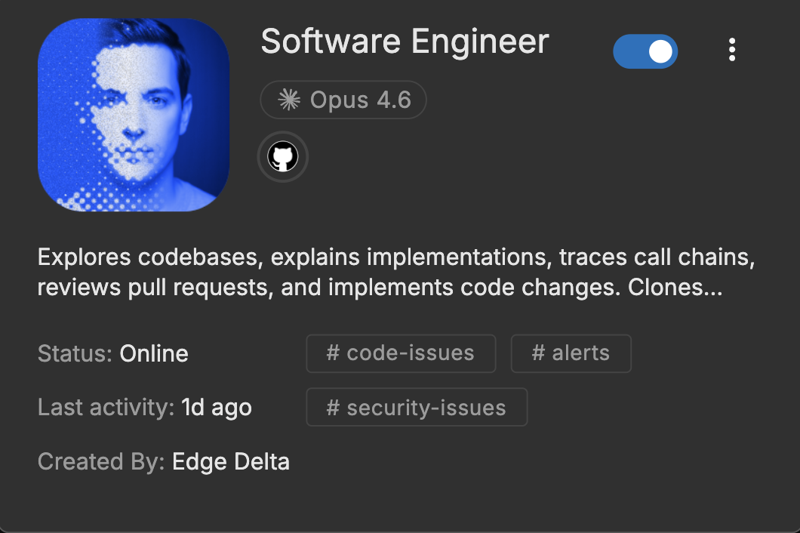Open the code-issues channel tag
Image resolution: width=800 pixels, height=533 pixels.
(x=401, y=353)
